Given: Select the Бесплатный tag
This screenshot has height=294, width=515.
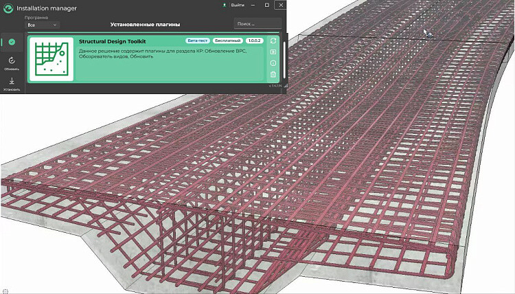Looking at the screenshot, I should pos(228,41).
